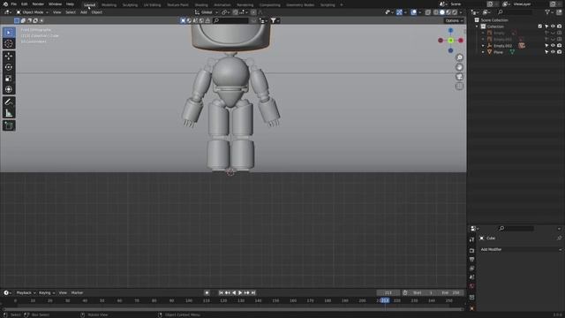
Task: Open the timeline Marker menu
Action: pyautogui.click(x=77, y=292)
